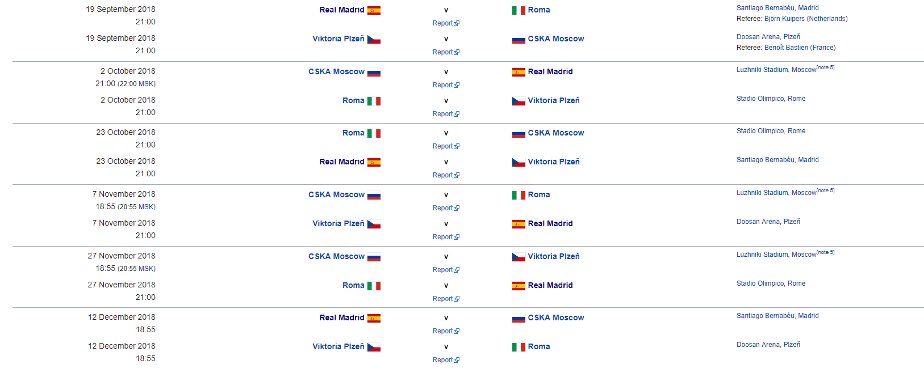Open Björn Kuipers referee link

tap(784, 19)
